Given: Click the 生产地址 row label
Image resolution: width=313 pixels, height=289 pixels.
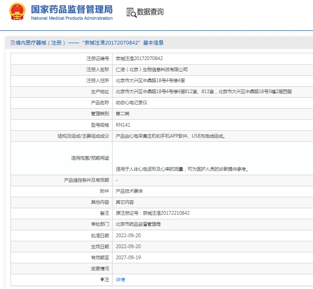Looking at the screenshot, I should [100, 92].
